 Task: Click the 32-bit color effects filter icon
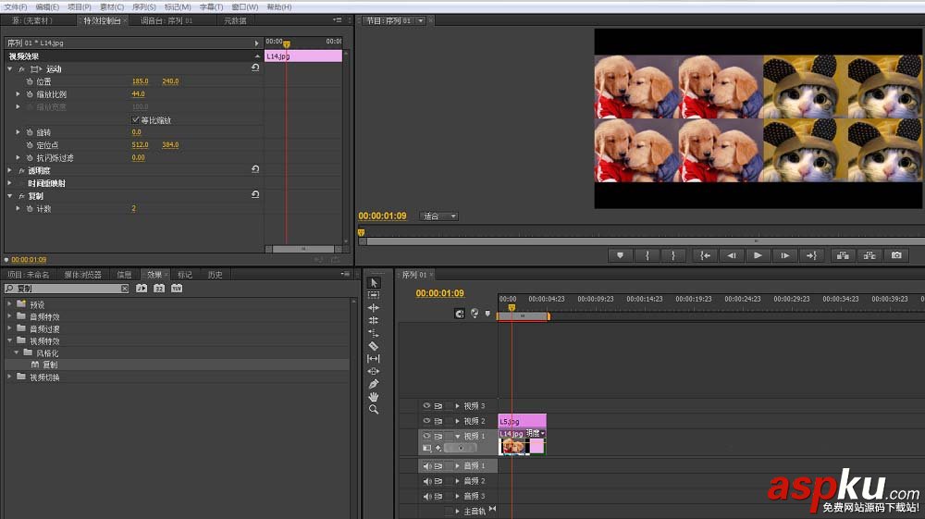point(159,289)
